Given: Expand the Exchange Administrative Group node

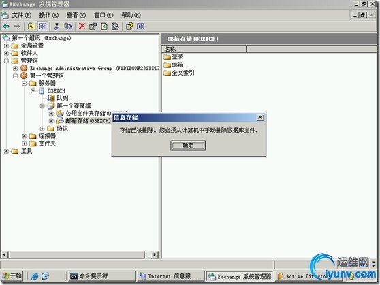Looking at the screenshot, I should [15, 68].
